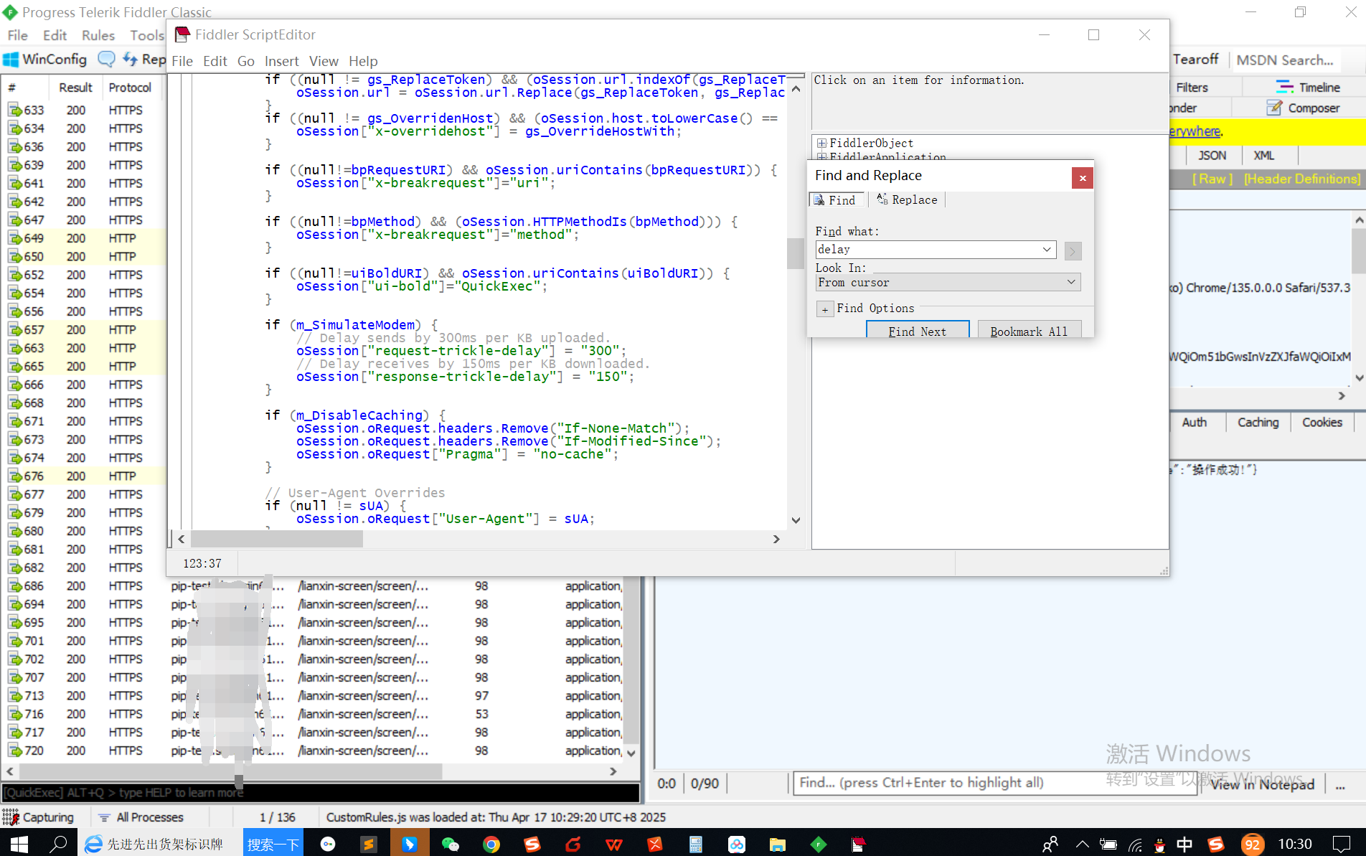Click the green Fiddler icon in taskbar
This screenshot has height=856, width=1366.
pos(819,844)
